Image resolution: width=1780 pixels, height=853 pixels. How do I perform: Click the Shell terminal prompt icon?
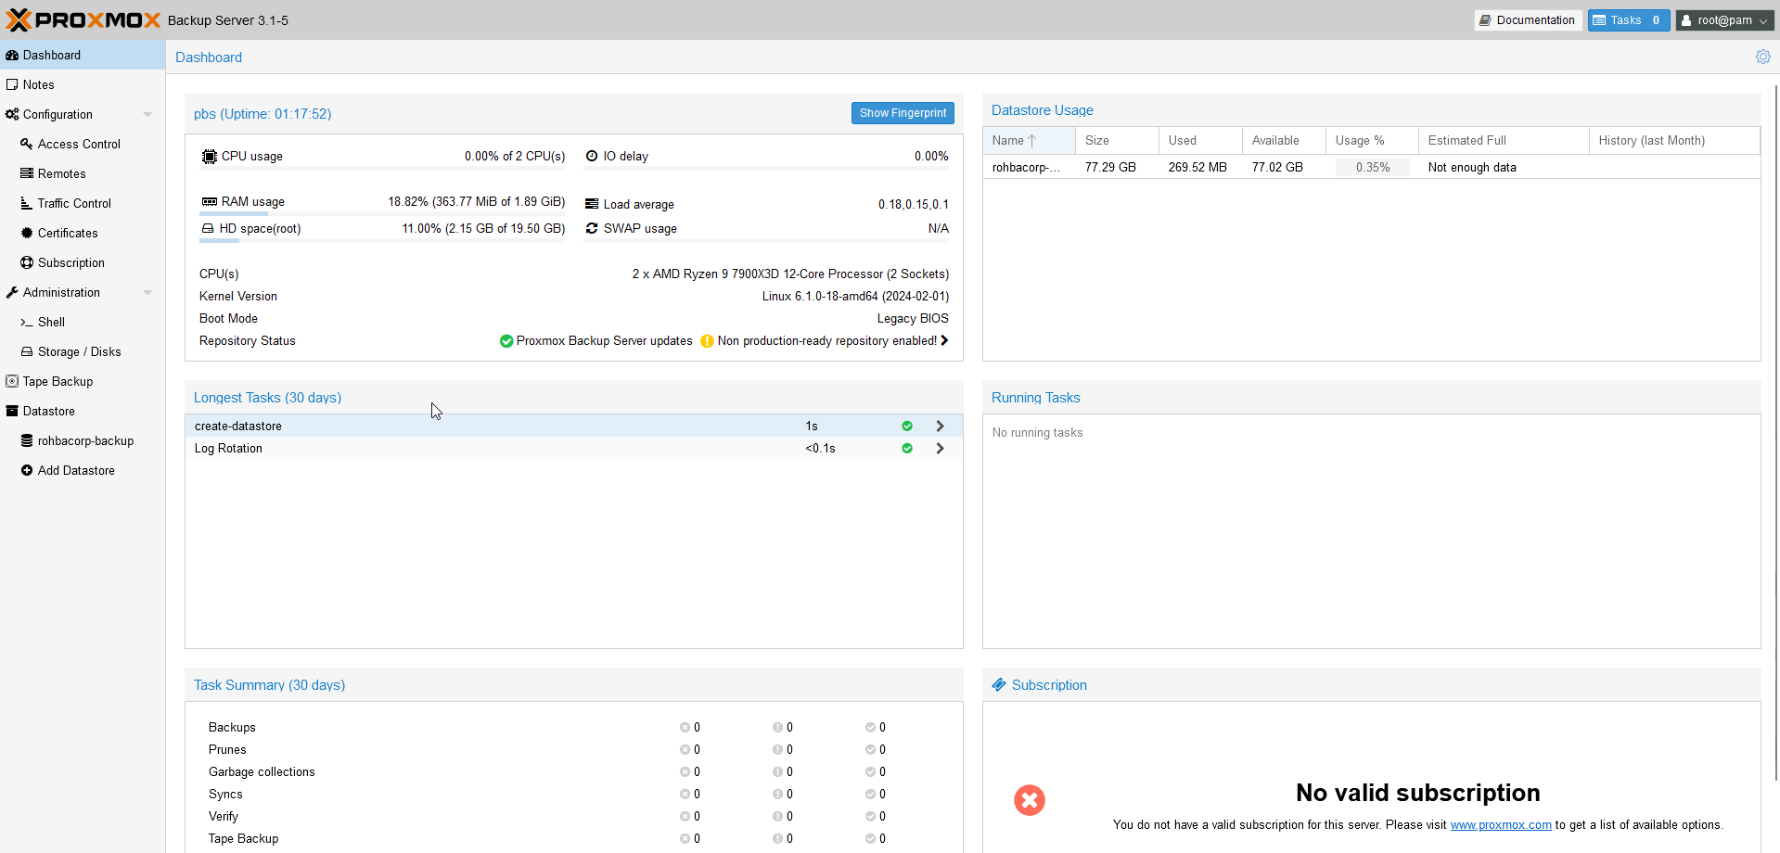point(27,322)
